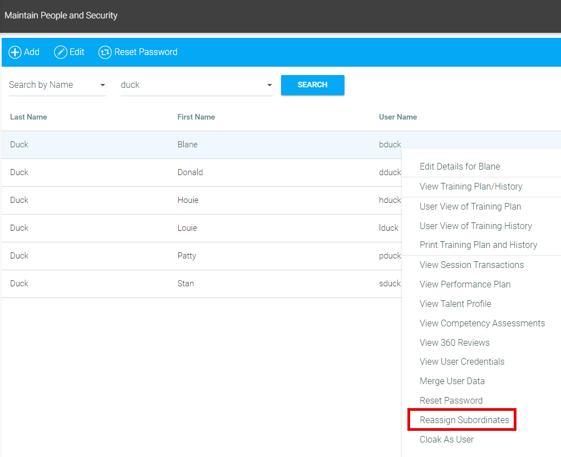561x457 pixels.
Task: Click into the duck search text field
Action: coord(189,85)
